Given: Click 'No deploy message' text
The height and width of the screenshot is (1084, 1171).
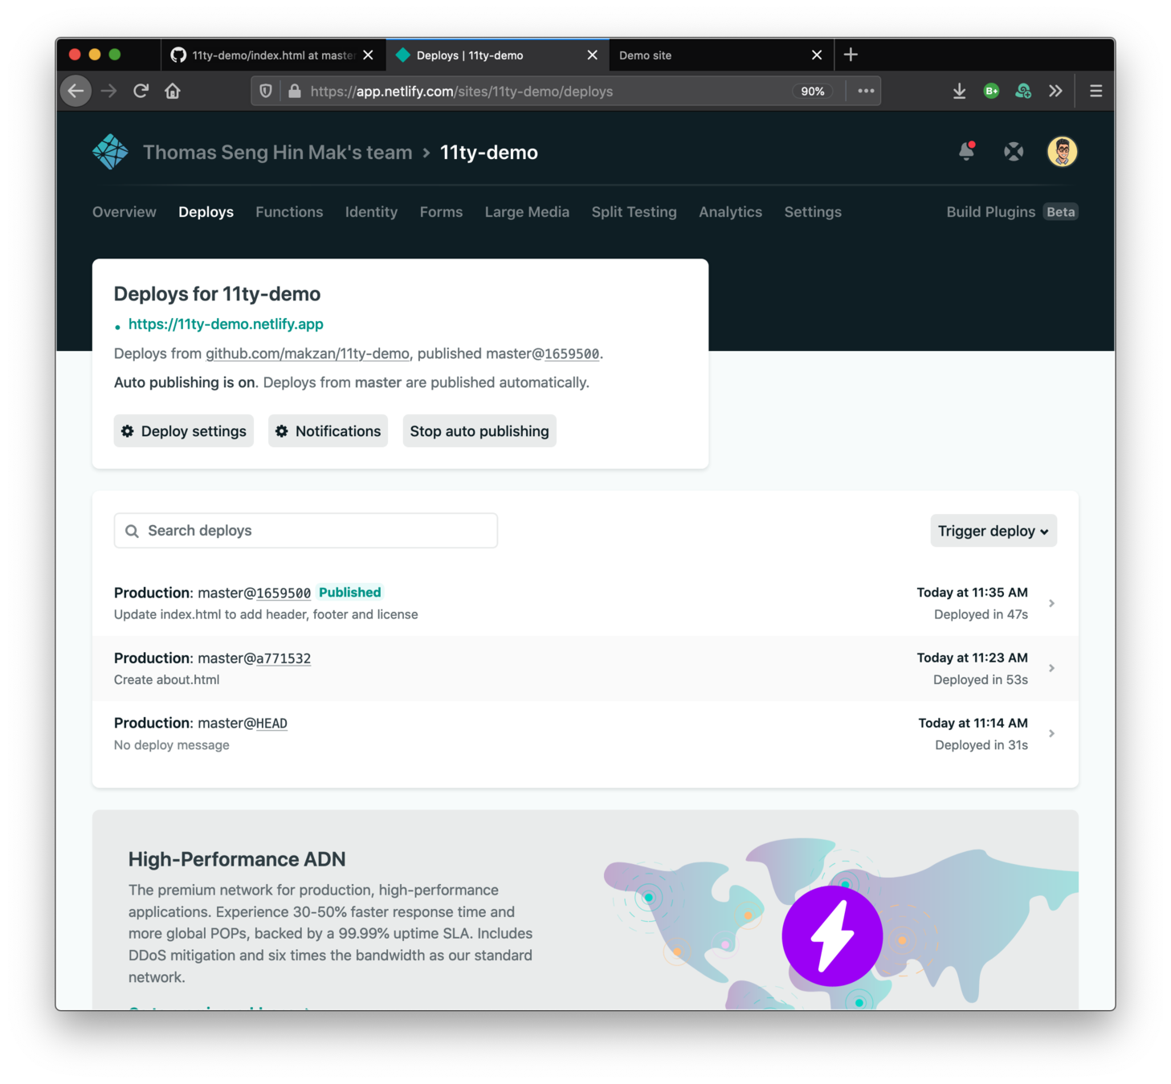Looking at the screenshot, I should click(172, 745).
